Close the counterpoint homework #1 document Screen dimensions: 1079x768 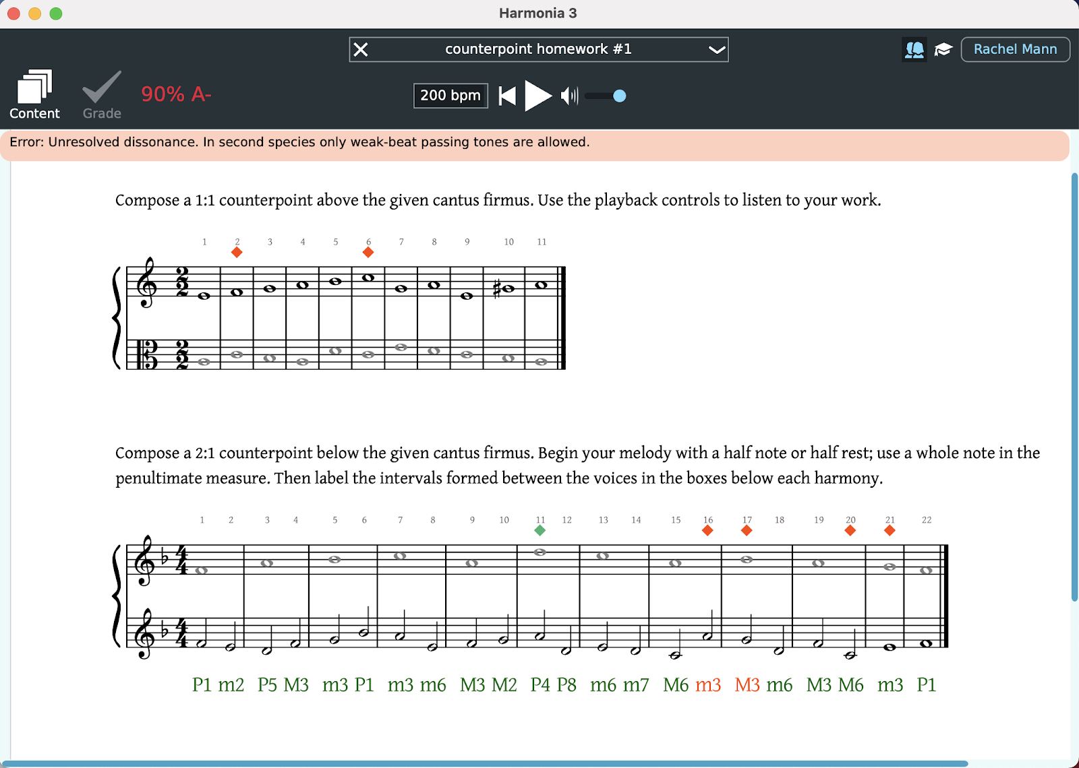point(361,49)
